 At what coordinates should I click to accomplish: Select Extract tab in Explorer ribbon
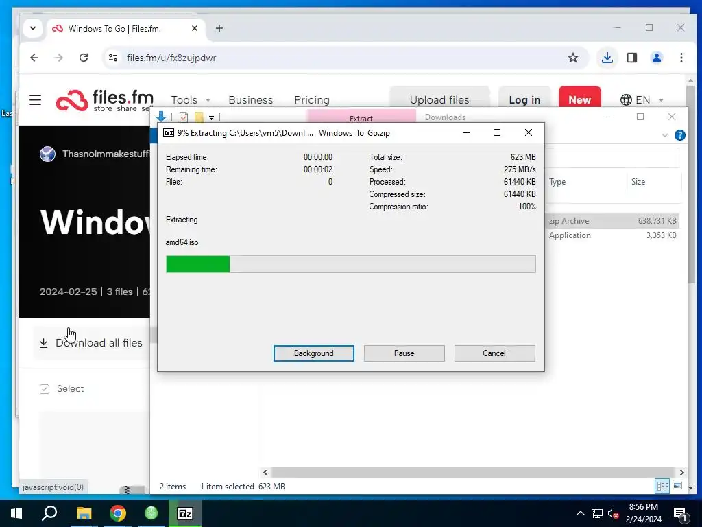coord(361,118)
